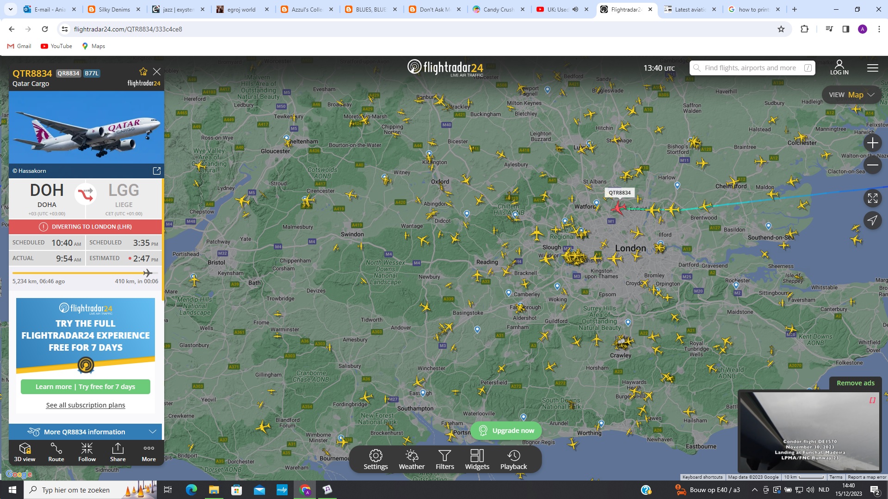888x499 pixels.
Task: Open See all subscription plans link
Action: [x=86, y=405]
